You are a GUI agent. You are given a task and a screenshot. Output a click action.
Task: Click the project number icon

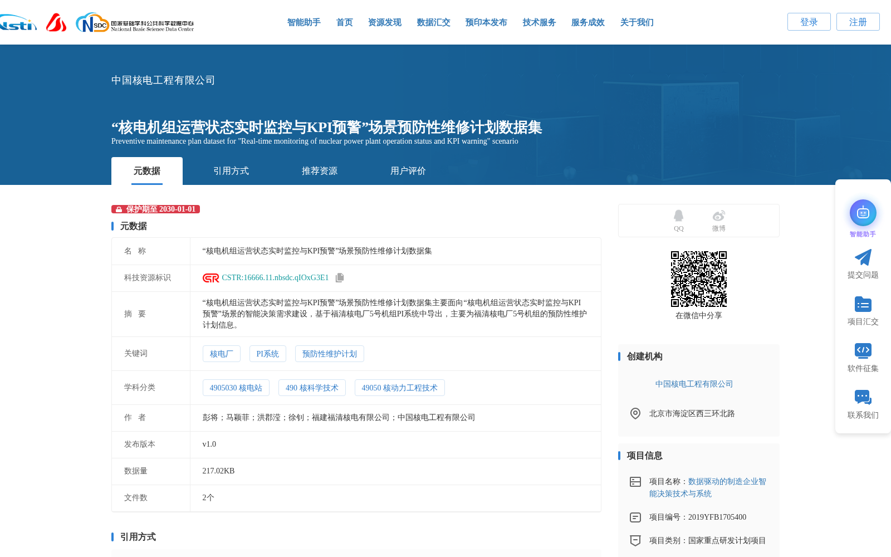click(x=635, y=517)
